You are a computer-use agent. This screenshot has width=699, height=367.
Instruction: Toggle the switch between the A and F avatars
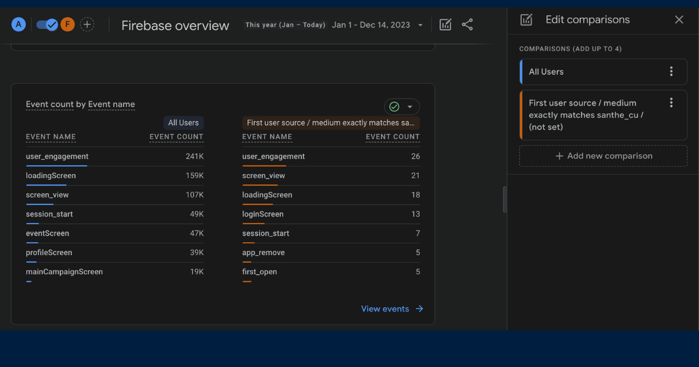(x=46, y=24)
